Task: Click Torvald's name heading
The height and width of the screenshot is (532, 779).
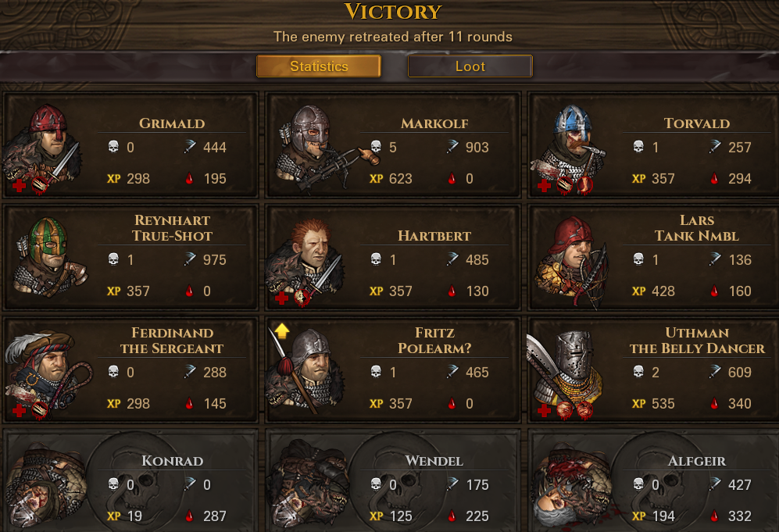Action: [x=697, y=123]
